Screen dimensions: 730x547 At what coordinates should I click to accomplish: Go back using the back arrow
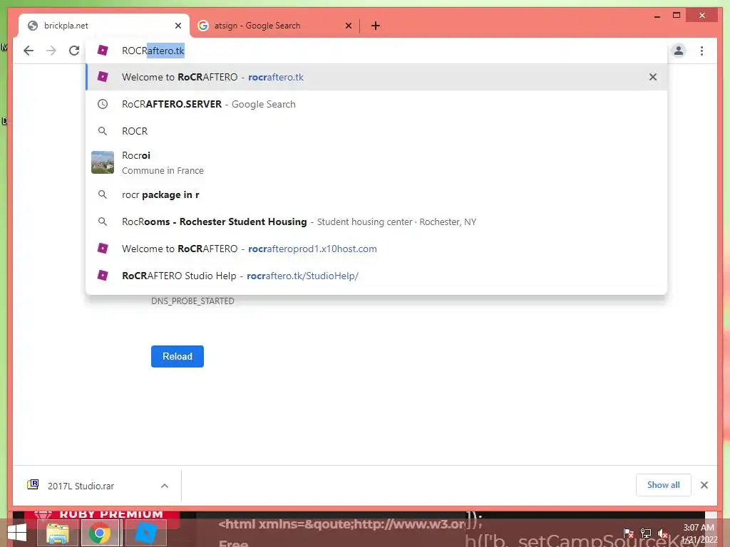[x=29, y=51]
